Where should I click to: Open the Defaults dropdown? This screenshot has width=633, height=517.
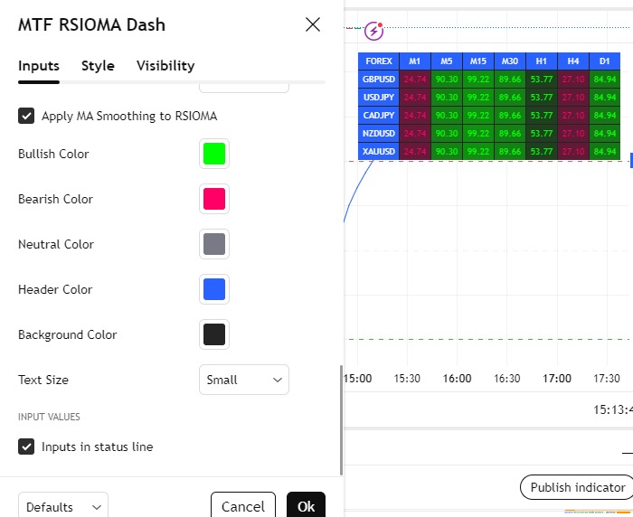pos(63,506)
